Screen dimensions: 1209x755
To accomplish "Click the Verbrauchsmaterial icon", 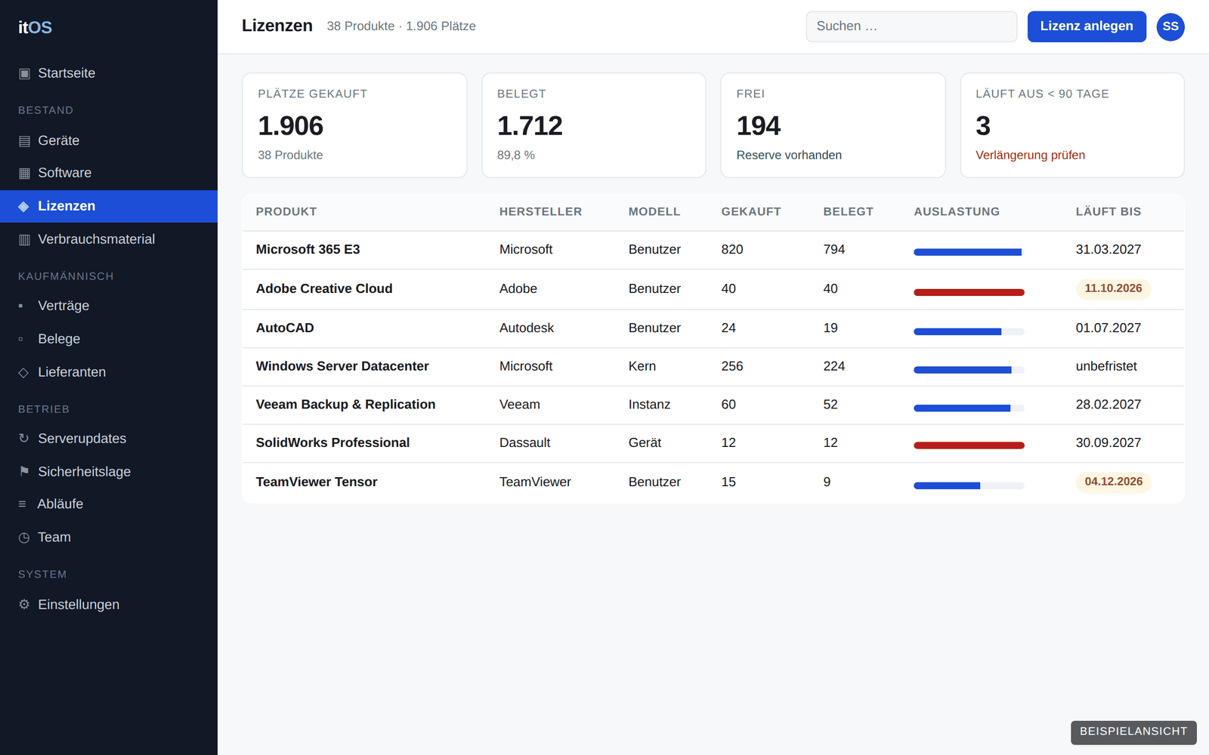I will pyautogui.click(x=24, y=239).
